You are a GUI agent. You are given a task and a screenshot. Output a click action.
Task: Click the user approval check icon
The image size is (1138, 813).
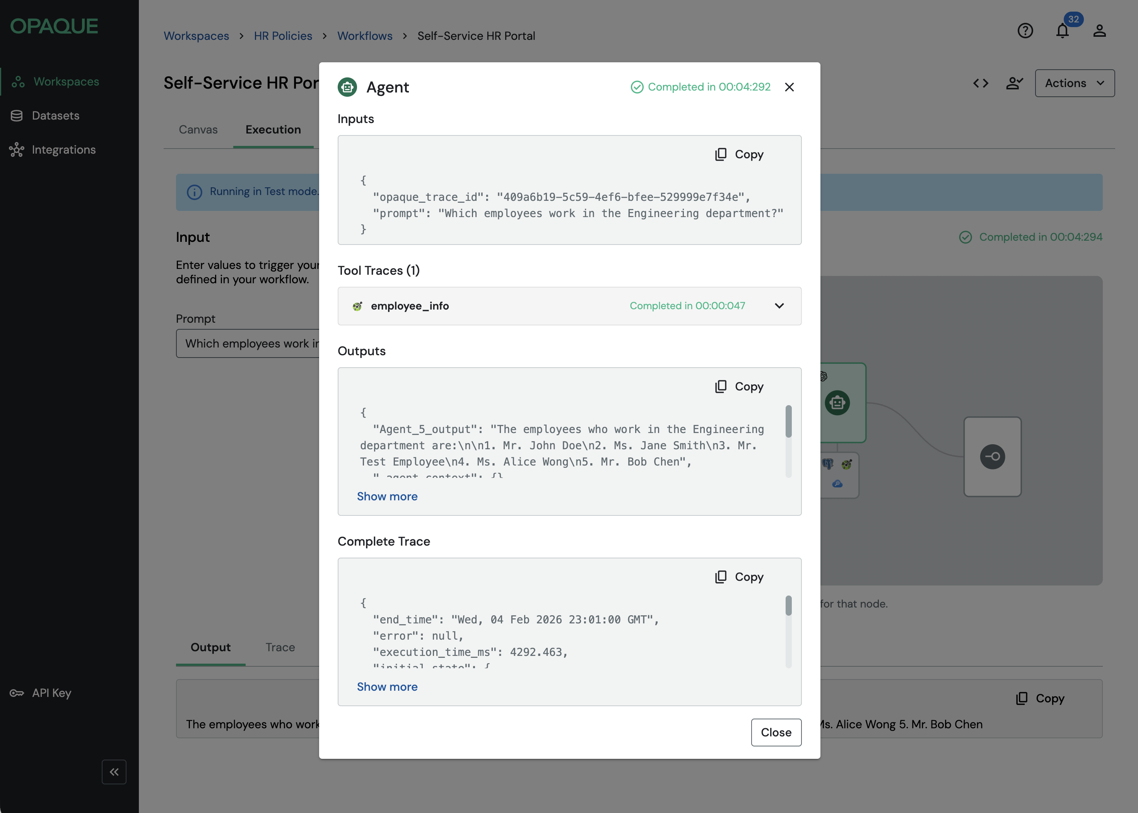coord(1014,83)
